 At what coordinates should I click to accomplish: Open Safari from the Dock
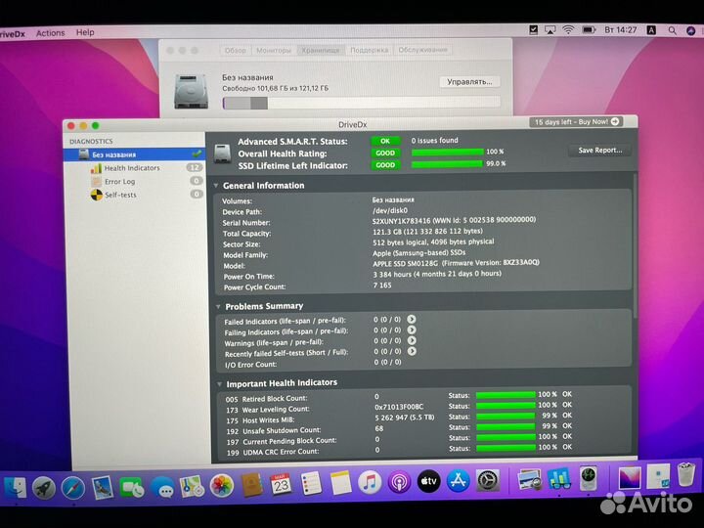click(72, 488)
